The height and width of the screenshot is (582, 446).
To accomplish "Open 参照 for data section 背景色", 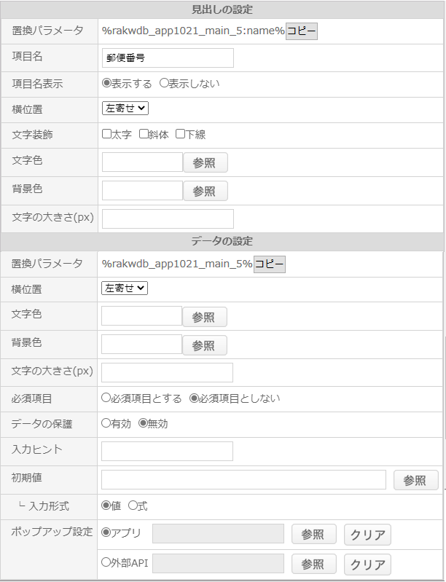I will [205, 345].
